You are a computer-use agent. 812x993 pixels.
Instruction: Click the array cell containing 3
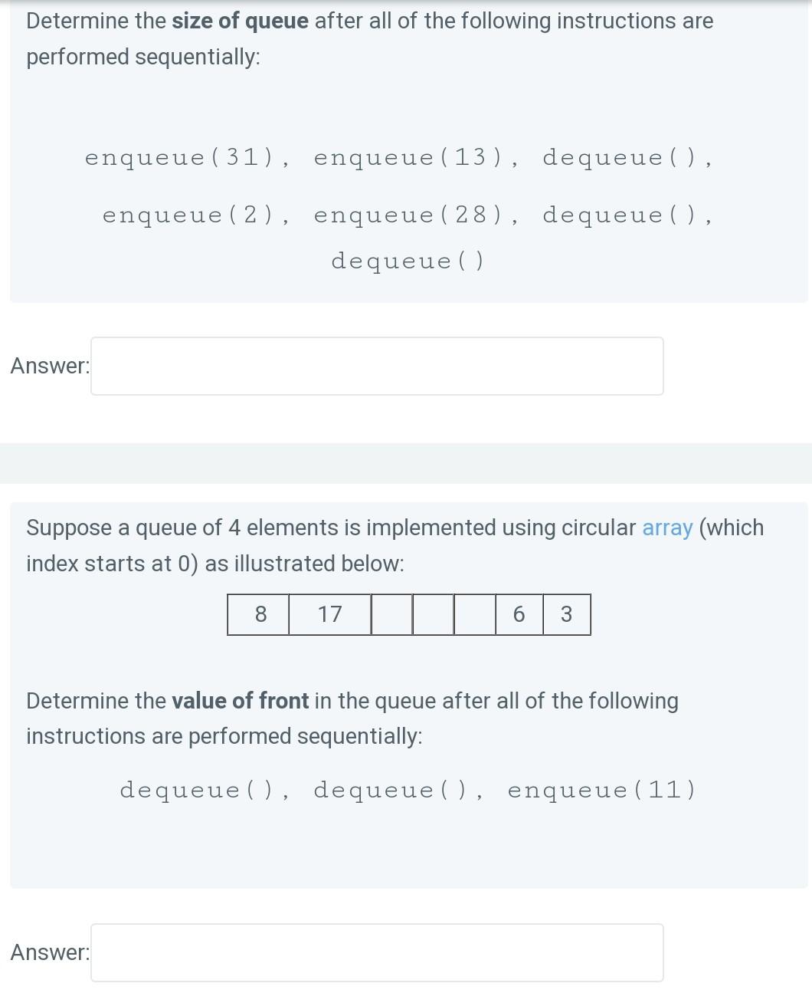tap(567, 614)
